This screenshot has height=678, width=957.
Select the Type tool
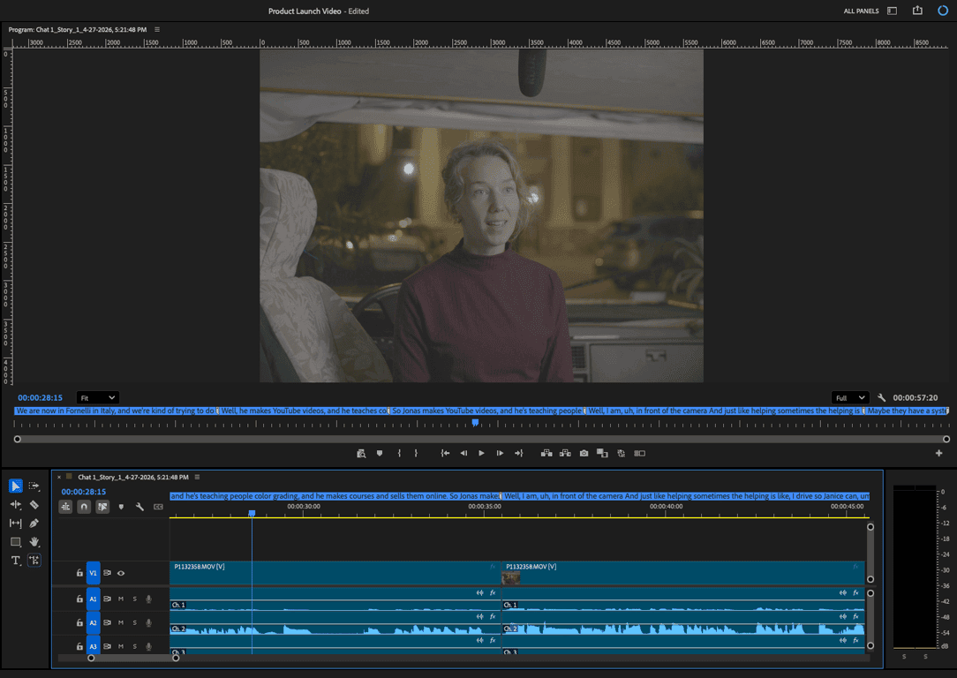coord(16,561)
